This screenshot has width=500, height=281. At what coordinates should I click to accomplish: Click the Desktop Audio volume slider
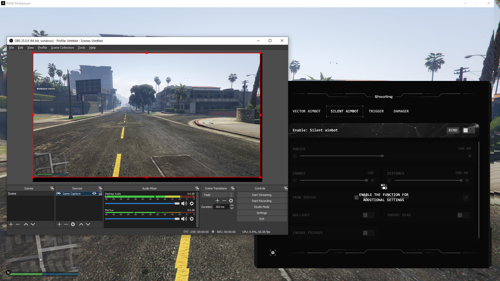coord(142,203)
